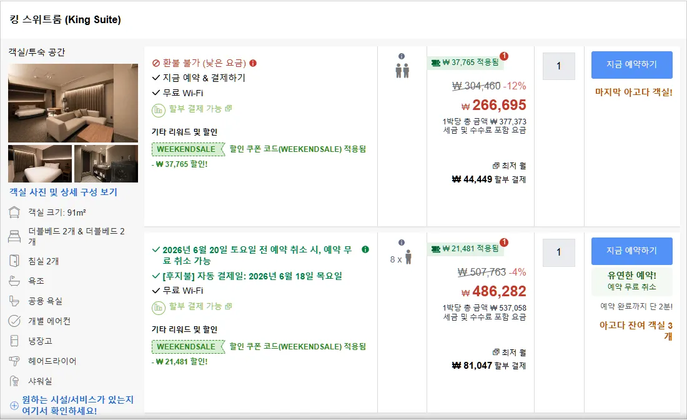Click the shared bathroom icon beside 공용 욕실
Screen dimensions: 687x420
(14, 301)
